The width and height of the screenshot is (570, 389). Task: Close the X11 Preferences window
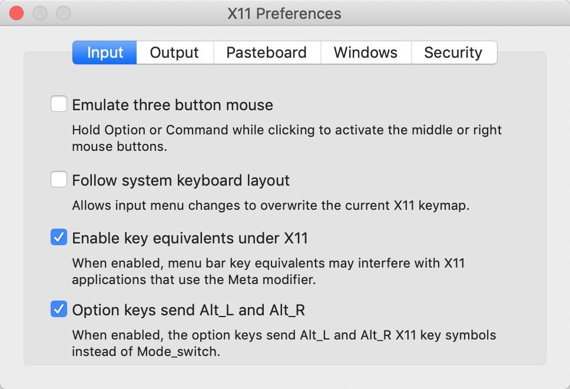pos(17,13)
